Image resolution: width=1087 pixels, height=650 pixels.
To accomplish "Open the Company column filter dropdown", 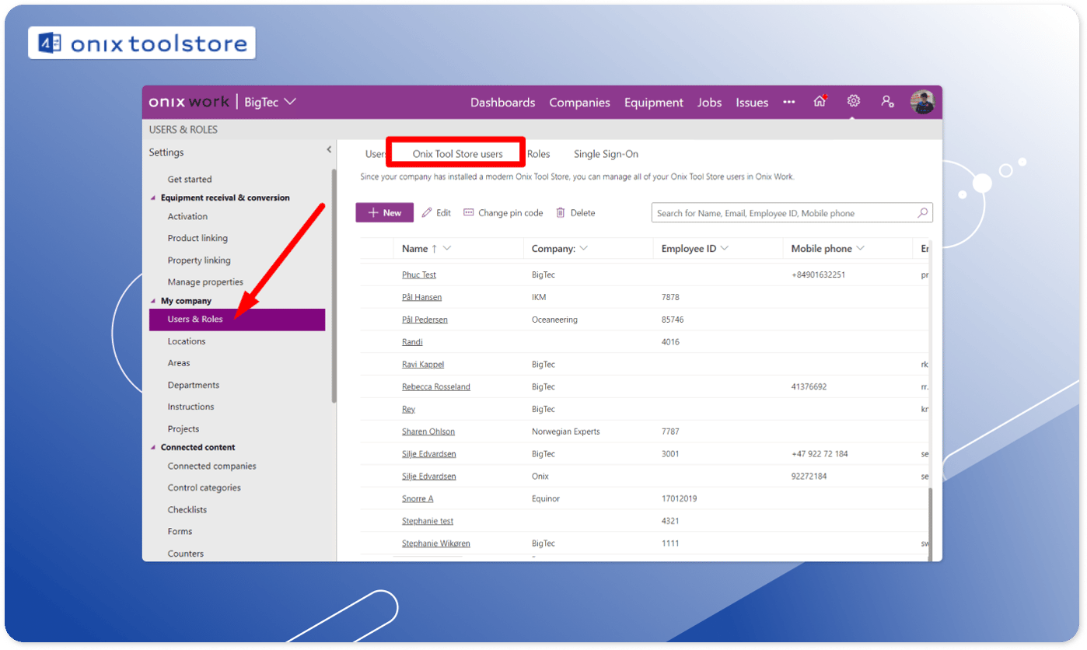I will pos(584,249).
